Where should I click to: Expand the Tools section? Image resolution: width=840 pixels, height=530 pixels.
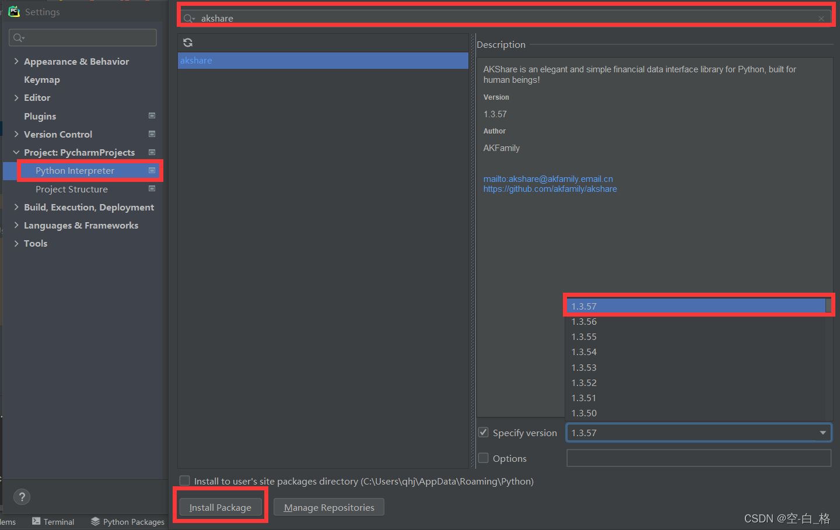tap(16, 243)
